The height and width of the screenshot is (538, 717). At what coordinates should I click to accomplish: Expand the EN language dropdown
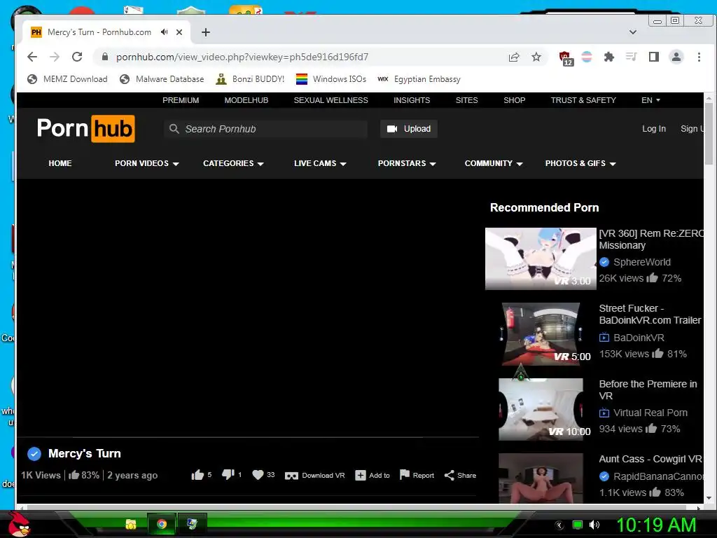tap(650, 100)
